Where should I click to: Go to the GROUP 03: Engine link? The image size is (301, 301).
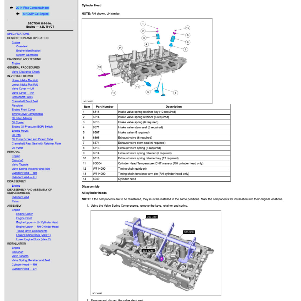pos(36,14)
